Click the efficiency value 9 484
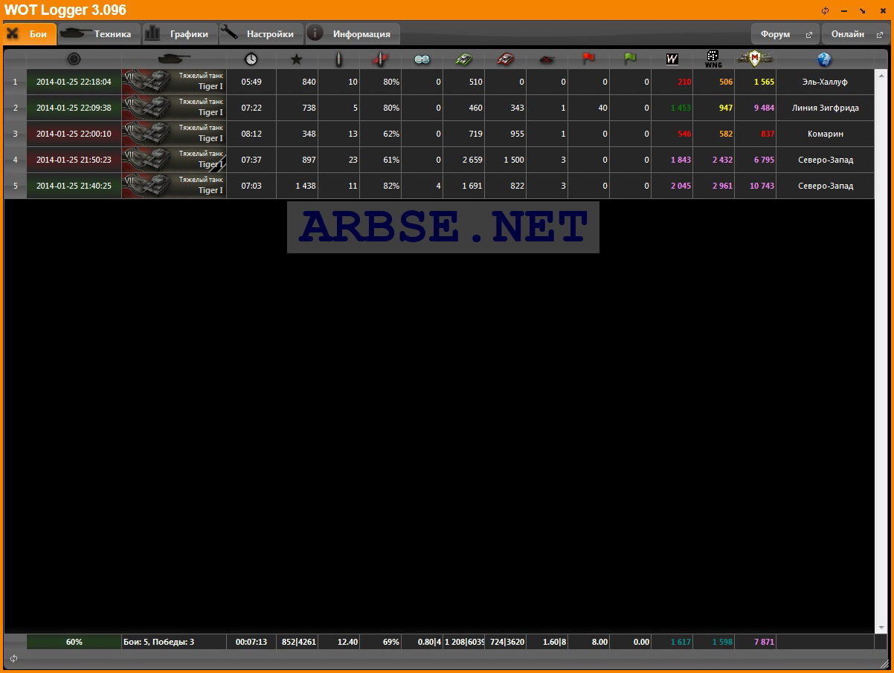The width and height of the screenshot is (894, 673). pyautogui.click(x=764, y=108)
